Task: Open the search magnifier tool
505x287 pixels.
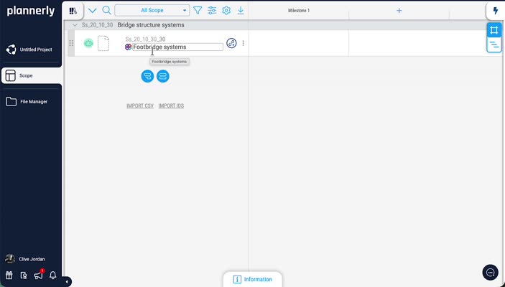Action: [x=106, y=10]
